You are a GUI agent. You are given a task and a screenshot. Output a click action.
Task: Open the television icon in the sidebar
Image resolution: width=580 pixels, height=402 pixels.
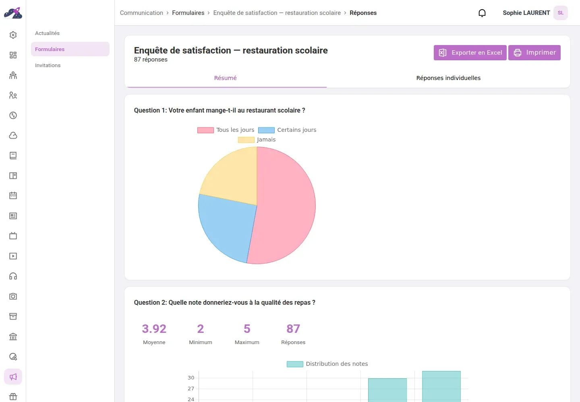[x=13, y=236]
